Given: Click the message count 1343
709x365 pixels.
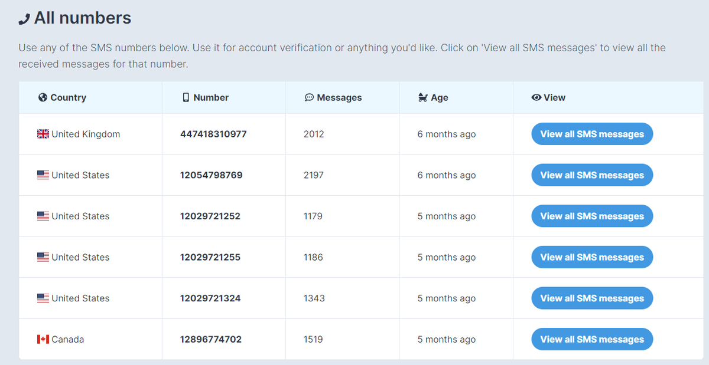Looking at the screenshot, I should tap(314, 298).
